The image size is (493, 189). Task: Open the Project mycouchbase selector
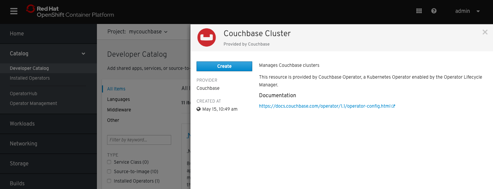(x=137, y=31)
